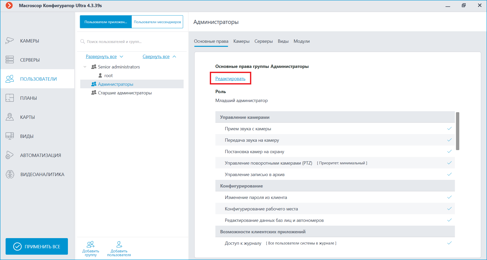This screenshot has width=487, height=260.
Task: Click the Senior administrators group icon
Action: 94,67
